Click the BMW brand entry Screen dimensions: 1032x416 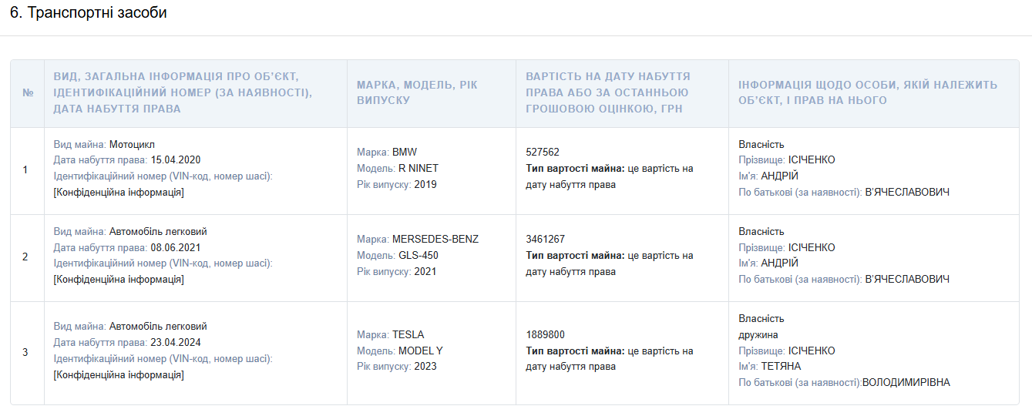tap(404, 152)
